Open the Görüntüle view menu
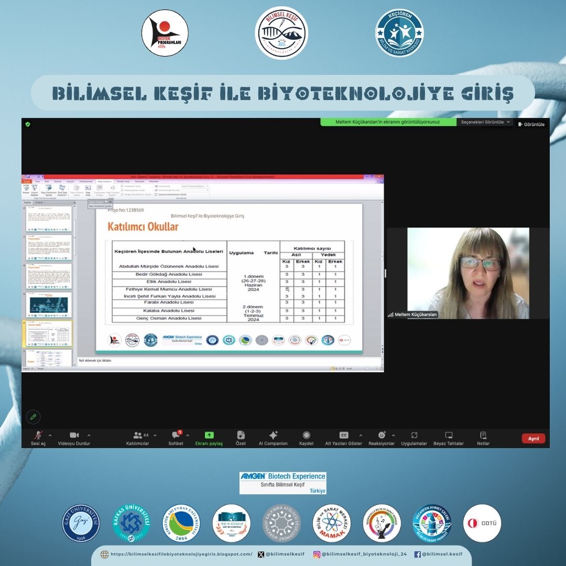 click(531, 124)
